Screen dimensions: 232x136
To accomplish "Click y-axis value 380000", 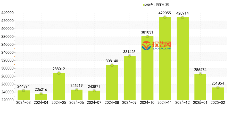I will point(7,37).
